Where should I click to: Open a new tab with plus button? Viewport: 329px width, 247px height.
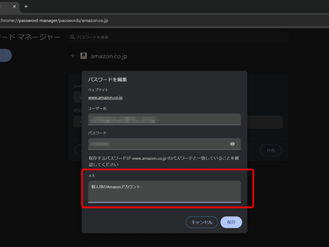point(26,7)
